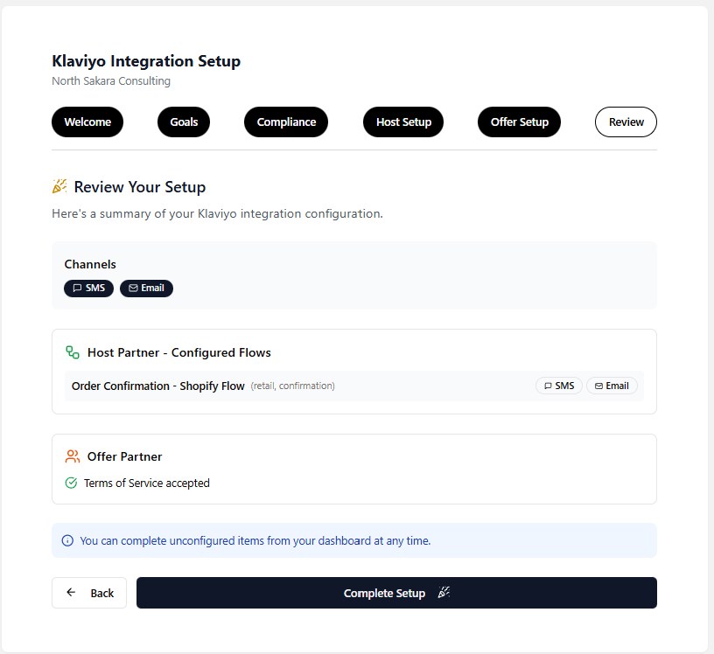Jump to the Offer Setup step

pos(519,122)
